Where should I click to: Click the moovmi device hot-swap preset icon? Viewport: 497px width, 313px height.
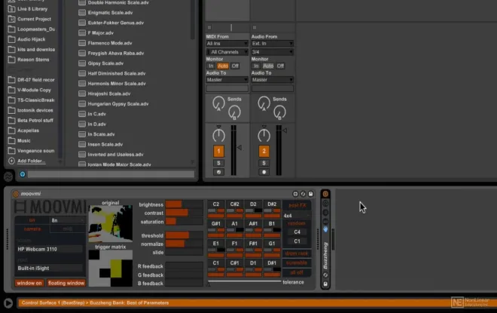303,194
